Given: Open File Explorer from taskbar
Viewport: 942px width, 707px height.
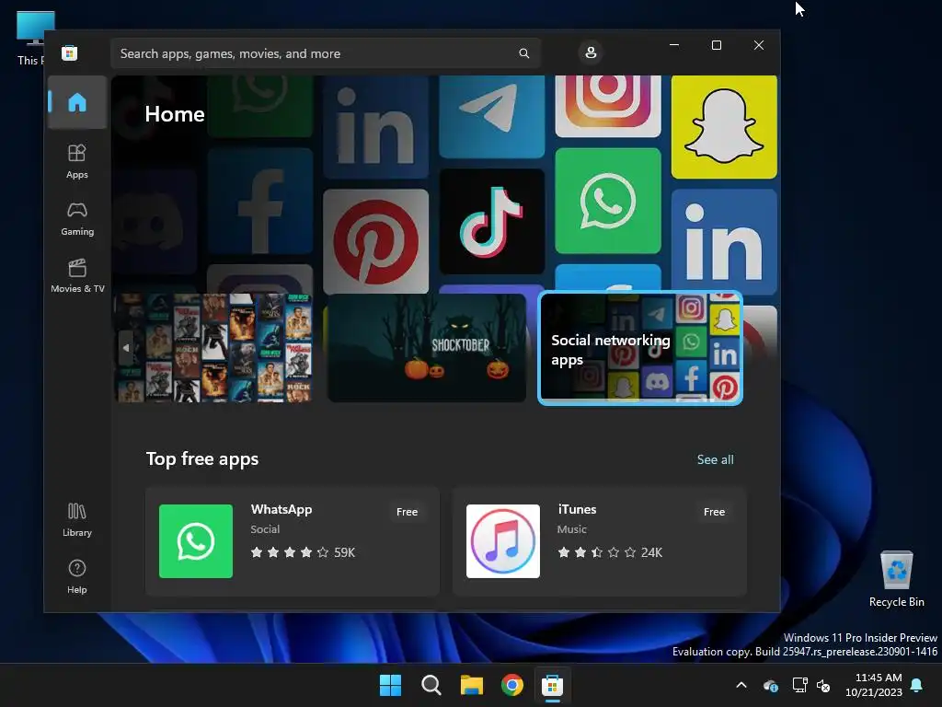Looking at the screenshot, I should tap(472, 685).
